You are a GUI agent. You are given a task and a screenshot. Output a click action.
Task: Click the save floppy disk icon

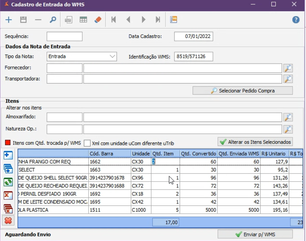point(23,20)
